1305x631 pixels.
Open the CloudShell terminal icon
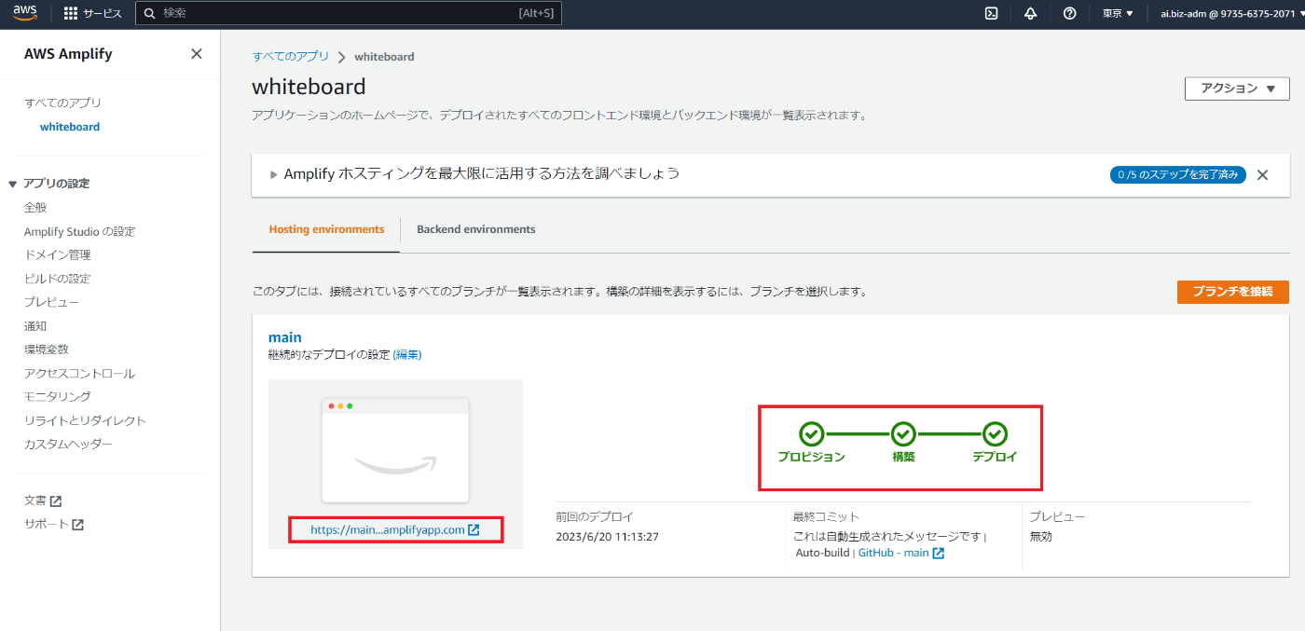(x=992, y=13)
